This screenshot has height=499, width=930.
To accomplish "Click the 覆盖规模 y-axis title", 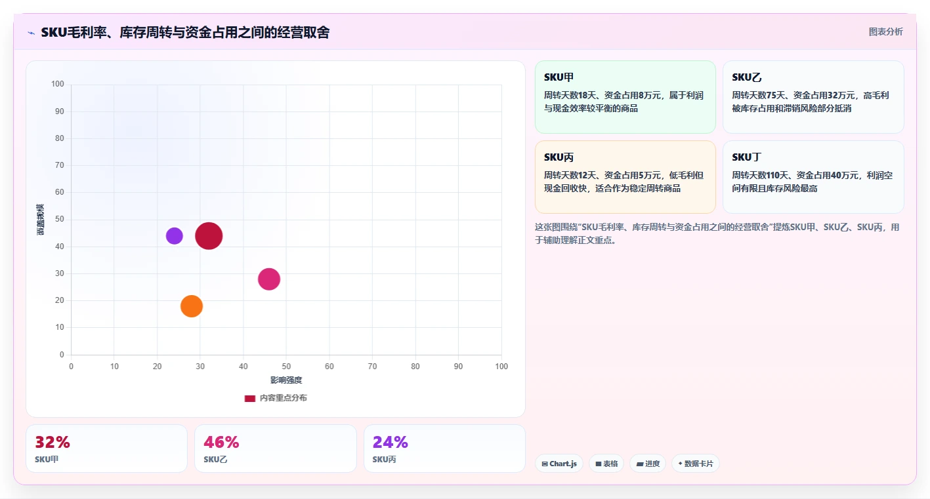I will click(x=41, y=220).
